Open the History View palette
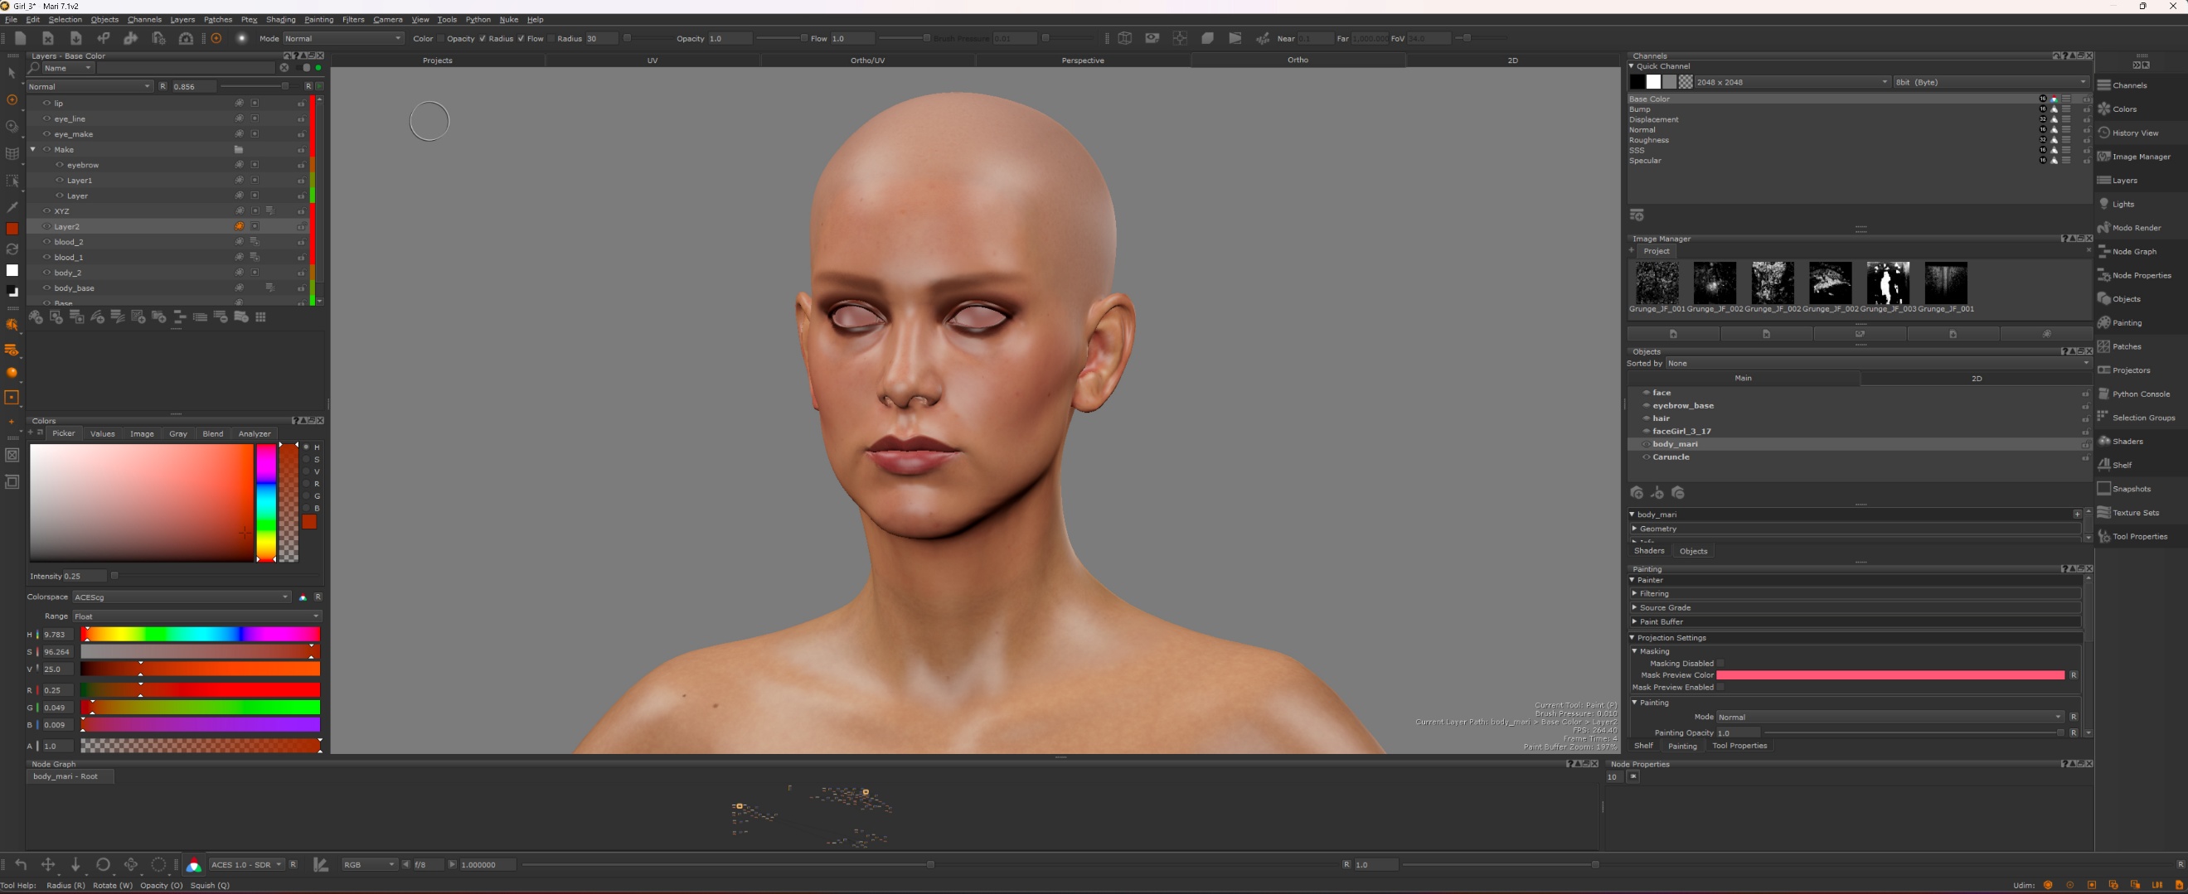Image resolution: width=2188 pixels, height=894 pixels. click(2134, 133)
